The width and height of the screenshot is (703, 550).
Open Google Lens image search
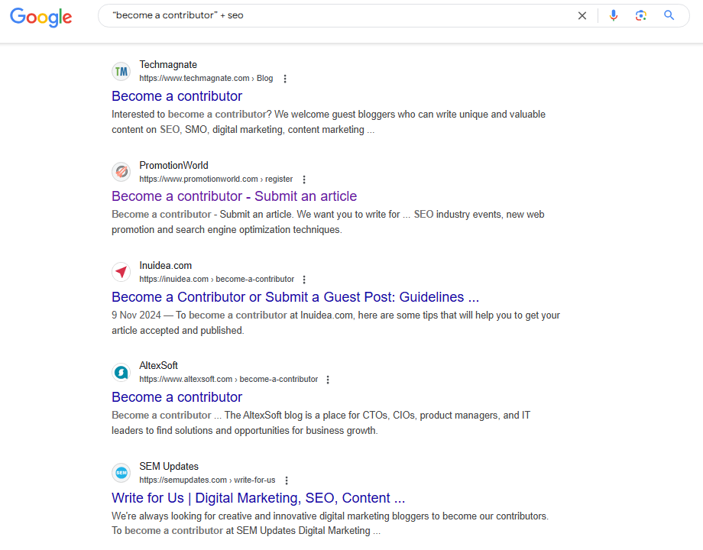pos(640,16)
